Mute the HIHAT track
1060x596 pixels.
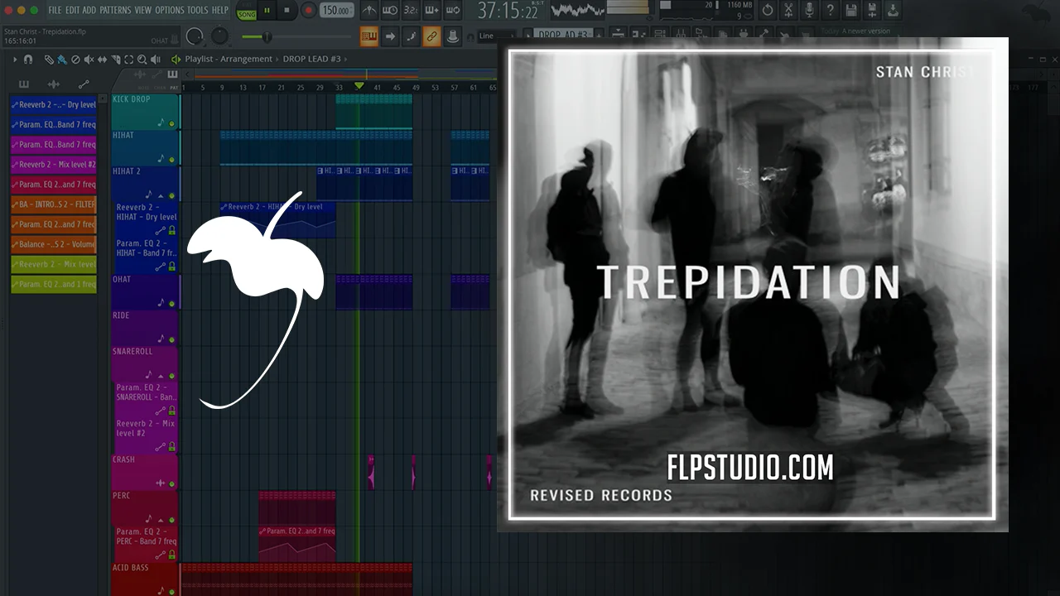point(171,160)
